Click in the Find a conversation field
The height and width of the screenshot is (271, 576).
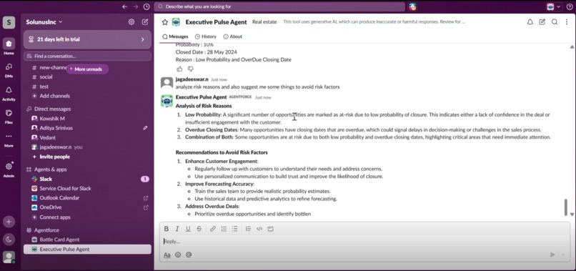click(x=87, y=56)
